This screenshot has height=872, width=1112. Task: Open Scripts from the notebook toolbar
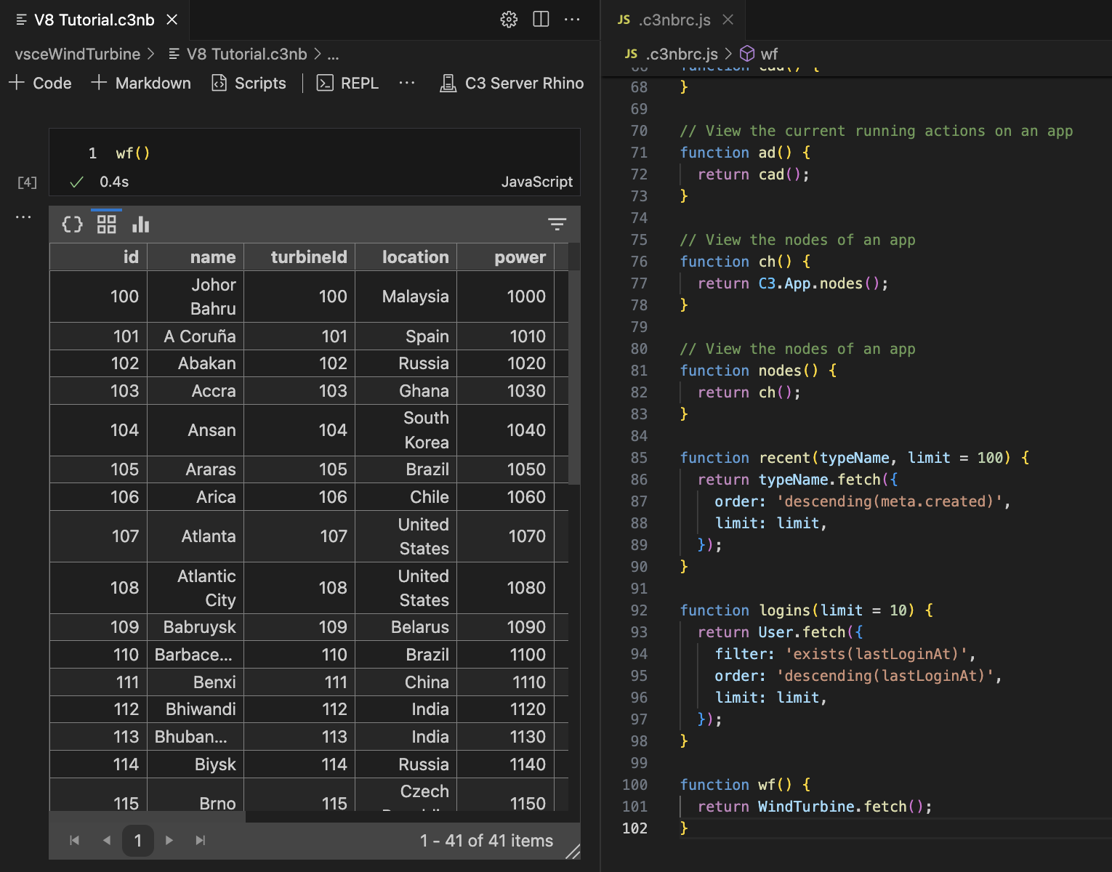pyautogui.click(x=249, y=83)
